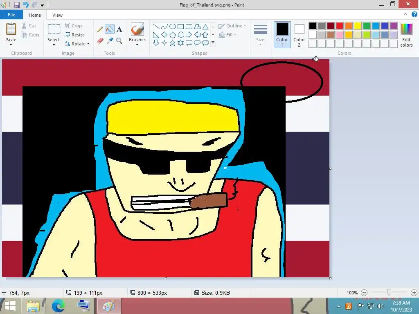Viewport: 419px width, 314px height.
Task: Activate Color 2 selector
Action: click(x=299, y=35)
